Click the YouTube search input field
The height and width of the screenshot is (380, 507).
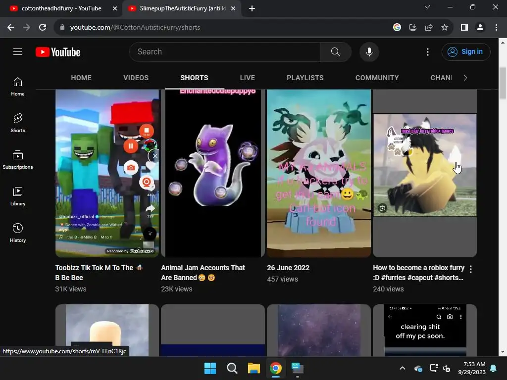[x=225, y=51]
